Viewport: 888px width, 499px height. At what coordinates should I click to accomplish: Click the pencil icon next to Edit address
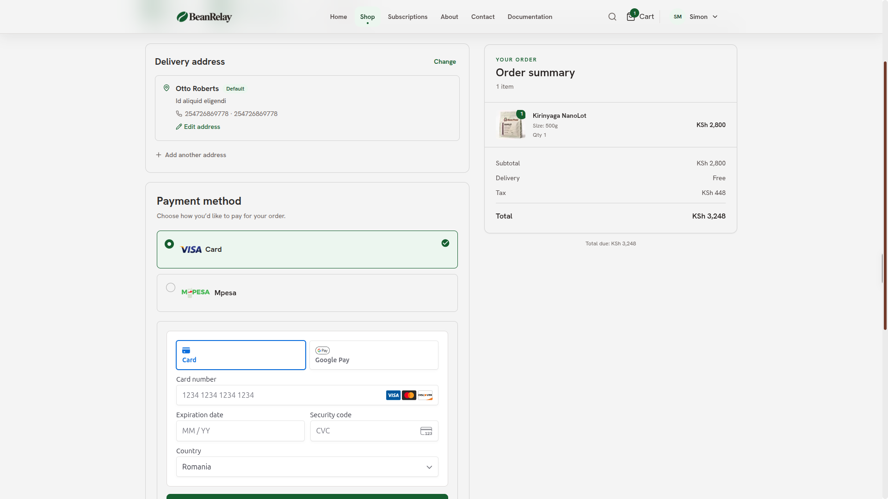click(x=179, y=127)
